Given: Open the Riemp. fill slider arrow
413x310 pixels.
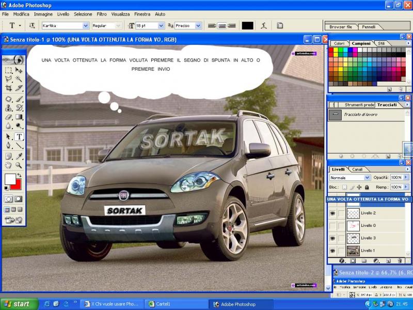Looking at the screenshot, I should pos(405,187).
